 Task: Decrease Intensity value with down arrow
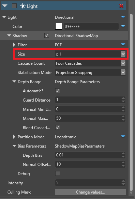point(123,184)
